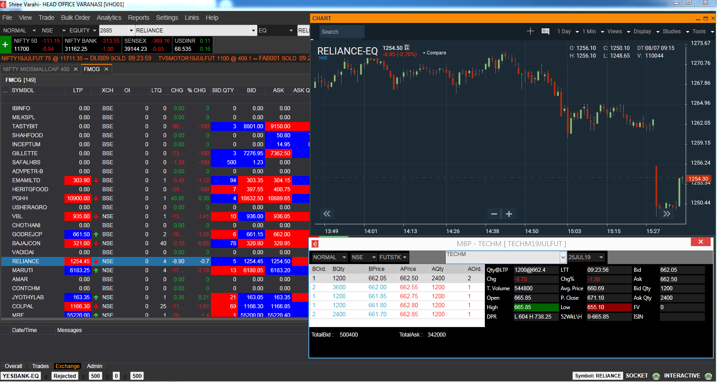Close the FMCG watchlist tab
The height and width of the screenshot is (382, 717).
click(106, 69)
